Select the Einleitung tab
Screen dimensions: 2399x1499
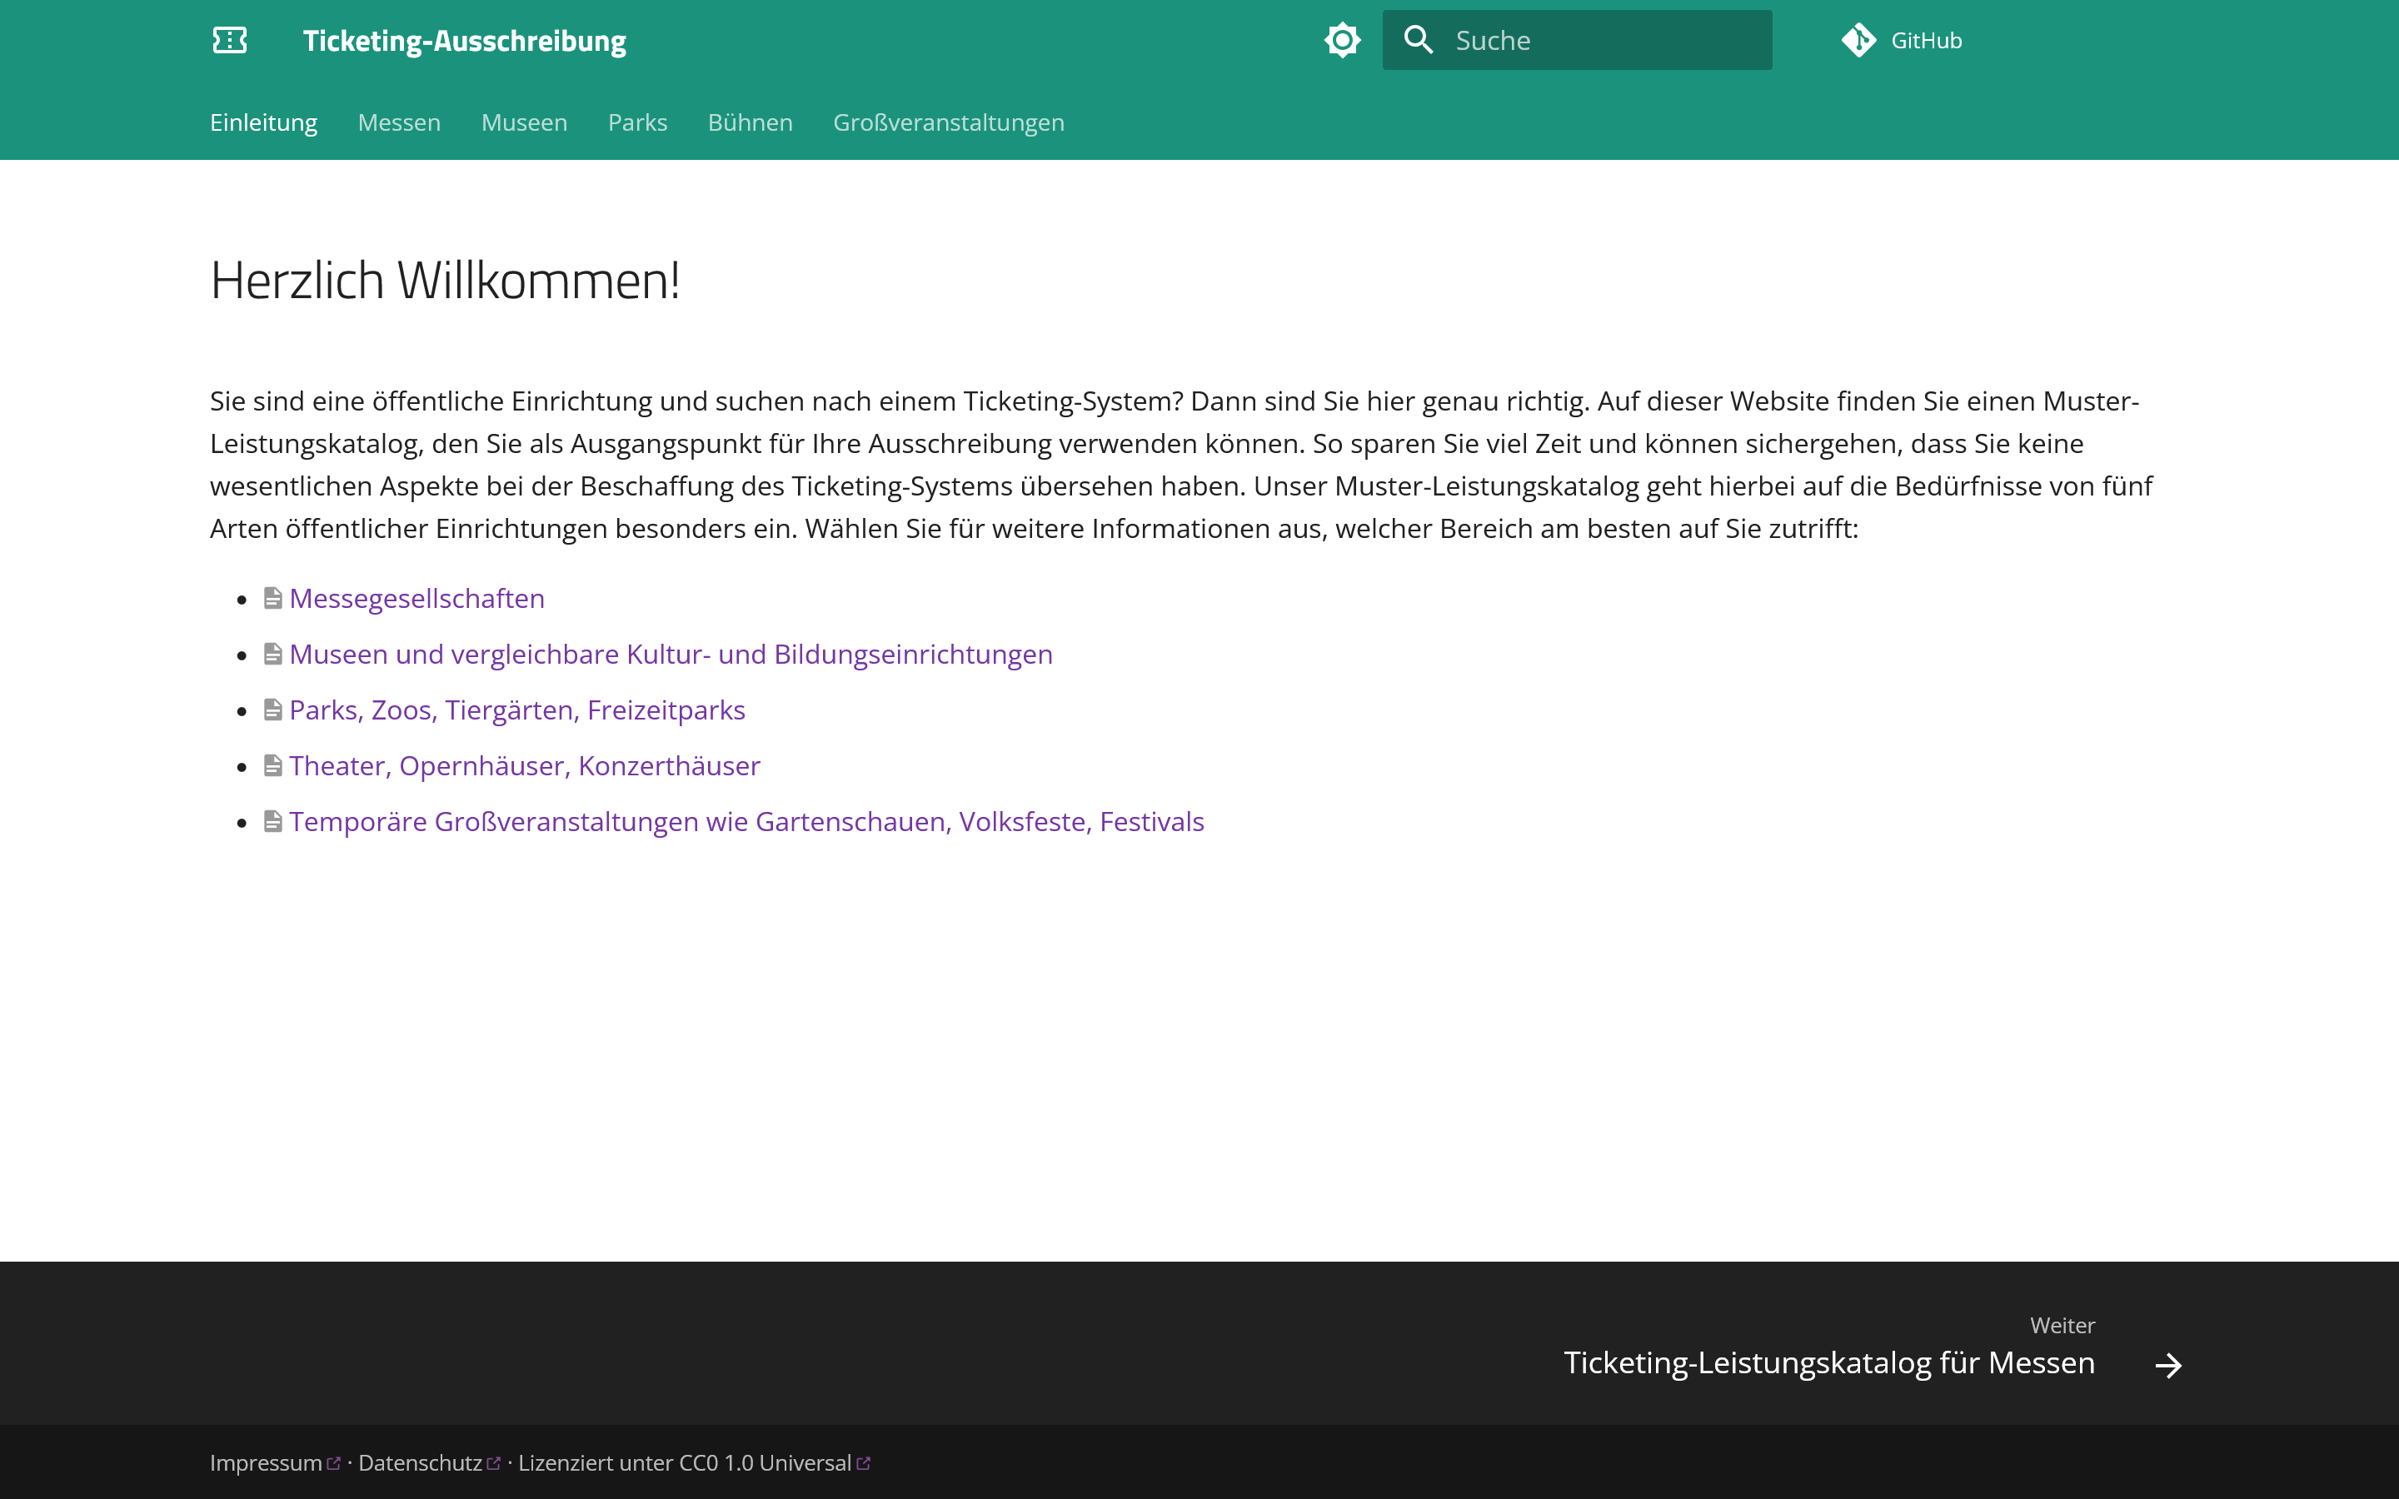[264, 123]
